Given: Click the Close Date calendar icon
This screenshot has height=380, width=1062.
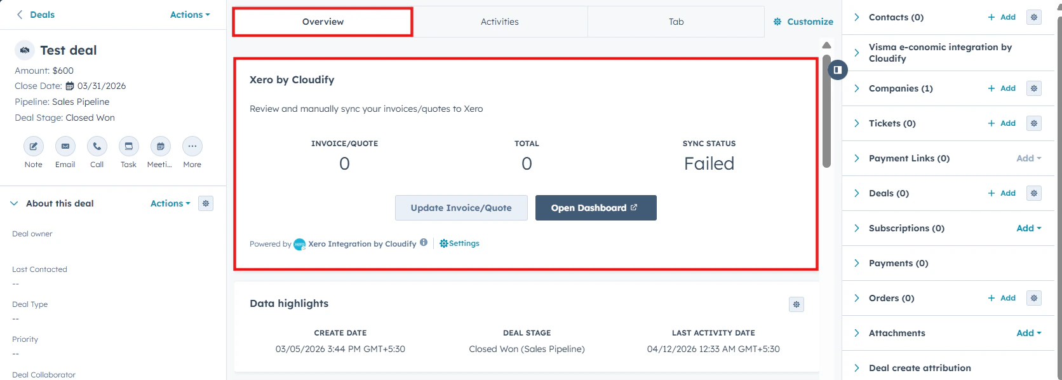Looking at the screenshot, I should click(x=70, y=86).
